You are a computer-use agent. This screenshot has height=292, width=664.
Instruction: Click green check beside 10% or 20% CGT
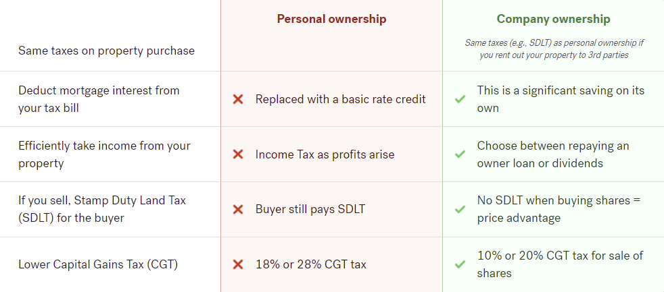(x=460, y=264)
